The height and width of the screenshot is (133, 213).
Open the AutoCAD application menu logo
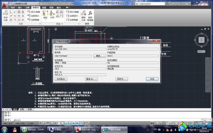coord(5,5)
